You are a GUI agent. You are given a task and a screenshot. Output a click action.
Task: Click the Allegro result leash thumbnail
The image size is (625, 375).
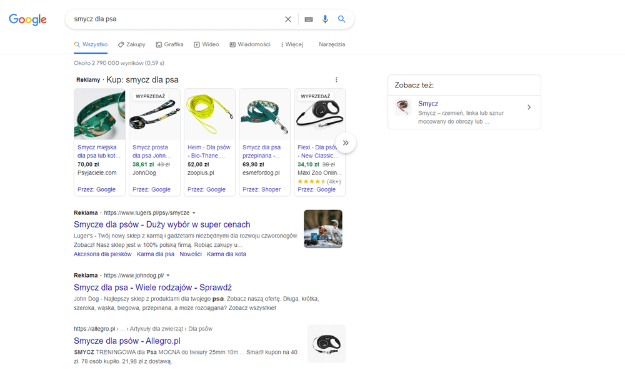[326, 344]
